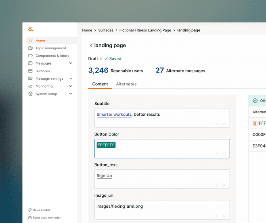The width and height of the screenshot is (266, 223).
Task: Click the lock icon beside FFF
Action: point(255,123)
